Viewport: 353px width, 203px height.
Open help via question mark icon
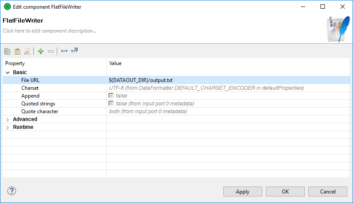point(11,191)
